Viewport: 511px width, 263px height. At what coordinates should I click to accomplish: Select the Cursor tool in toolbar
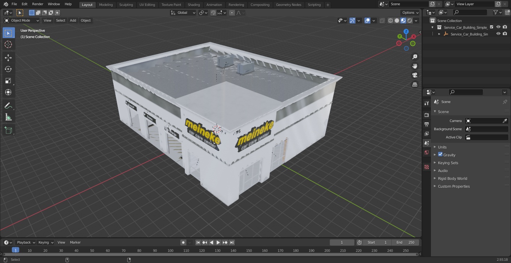(8, 45)
